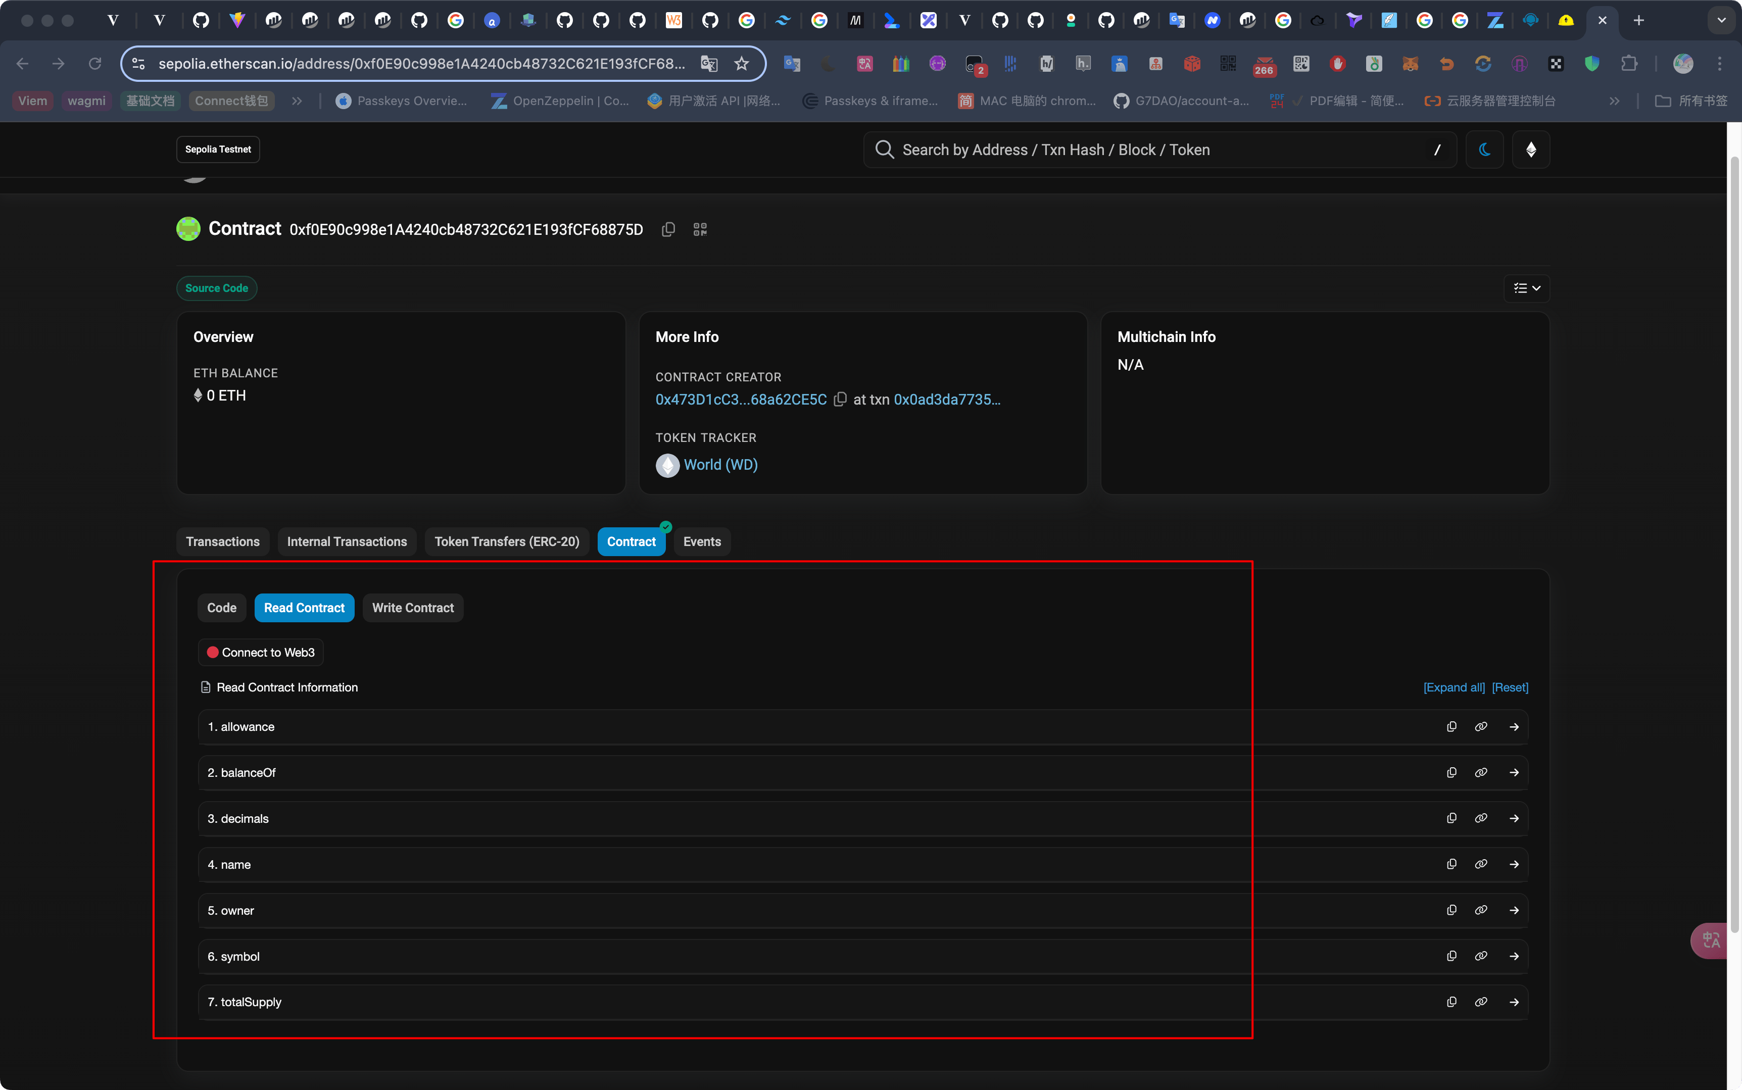Open the World (WD) token tracker
This screenshot has height=1090, width=1742.
tap(720, 465)
